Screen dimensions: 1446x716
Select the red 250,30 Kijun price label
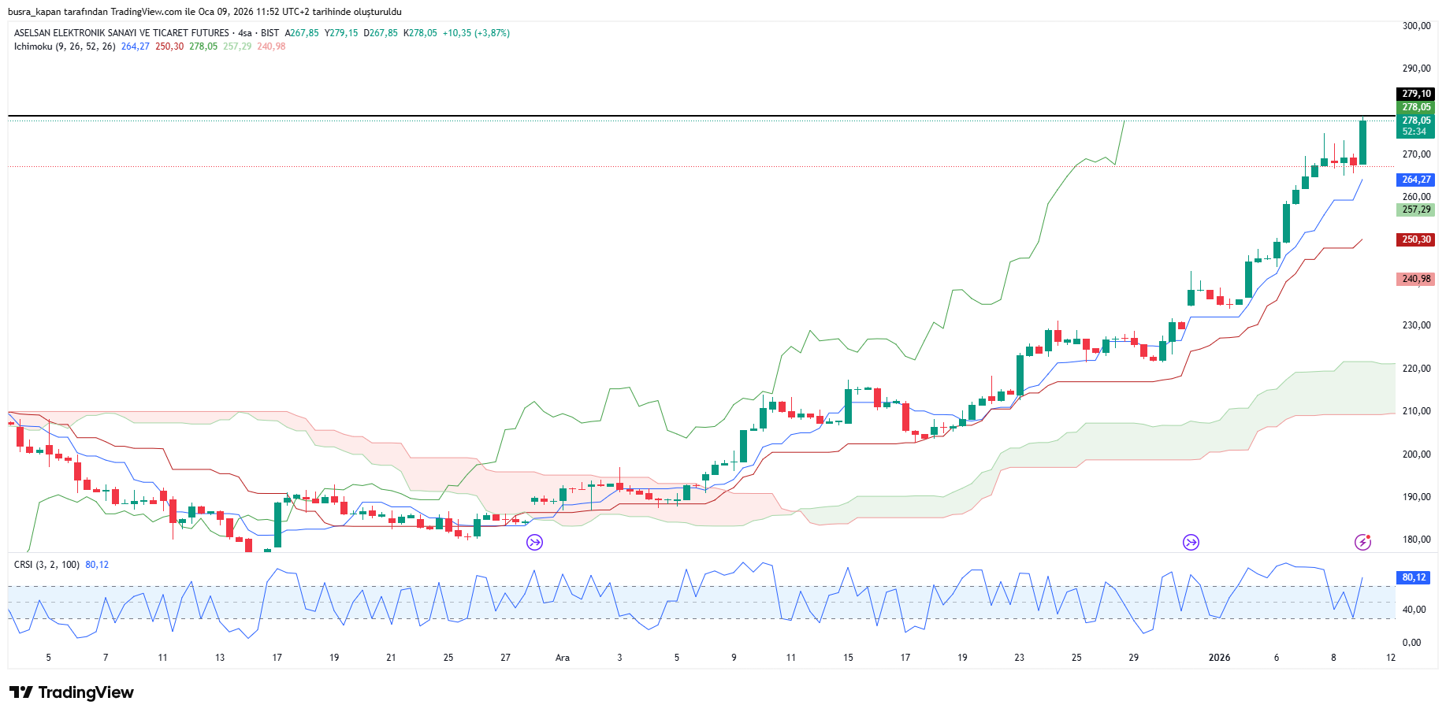[x=1415, y=239]
